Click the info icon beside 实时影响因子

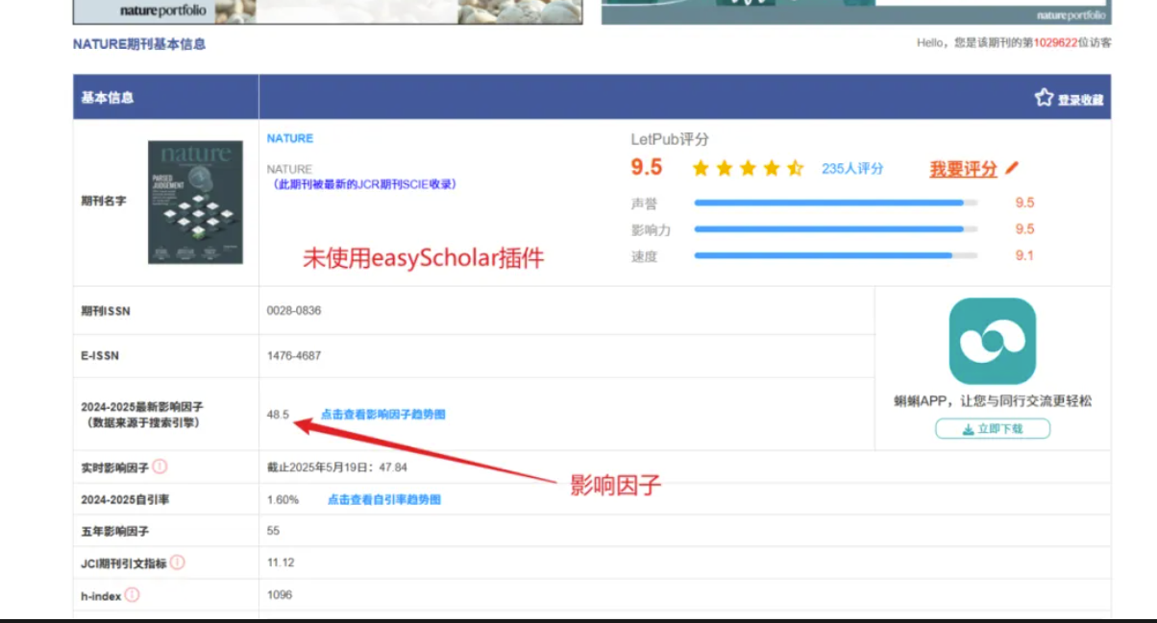pyautogui.click(x=160, y=467)
